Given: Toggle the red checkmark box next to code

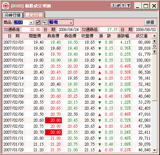Looking at the screenshot, I should click(38, 22).
